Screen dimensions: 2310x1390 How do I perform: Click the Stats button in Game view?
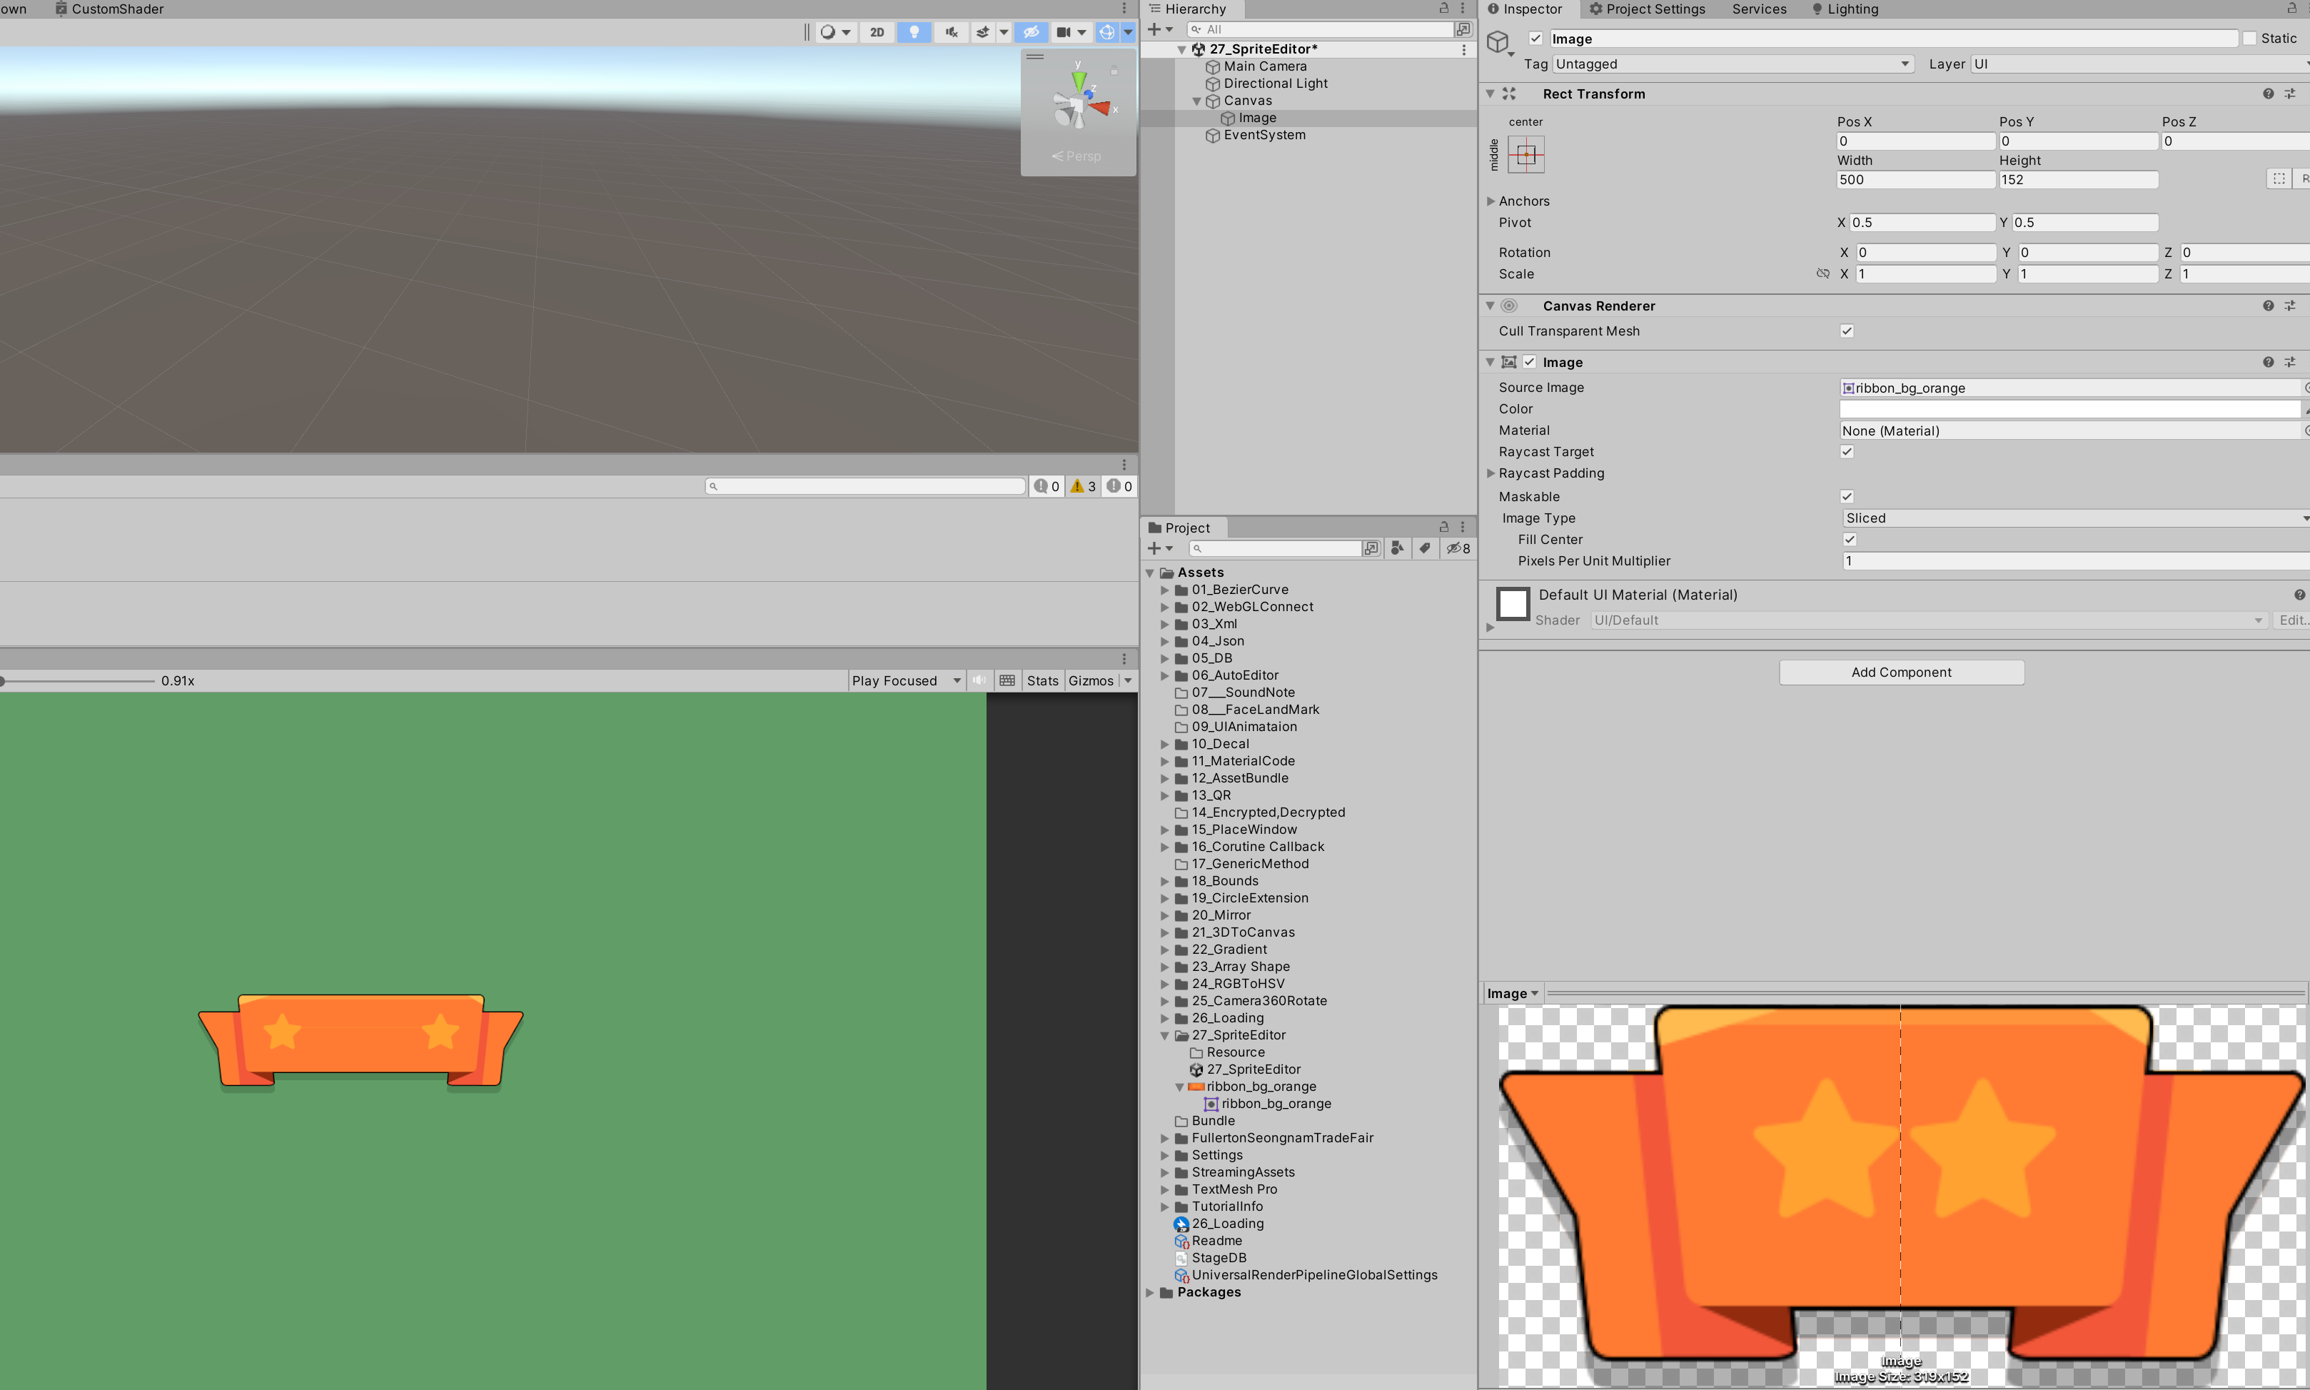pos(1042,681)
